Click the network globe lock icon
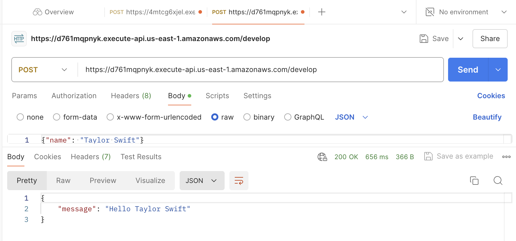516x241 pixels. pyautogui.click(x=322, y=157)
